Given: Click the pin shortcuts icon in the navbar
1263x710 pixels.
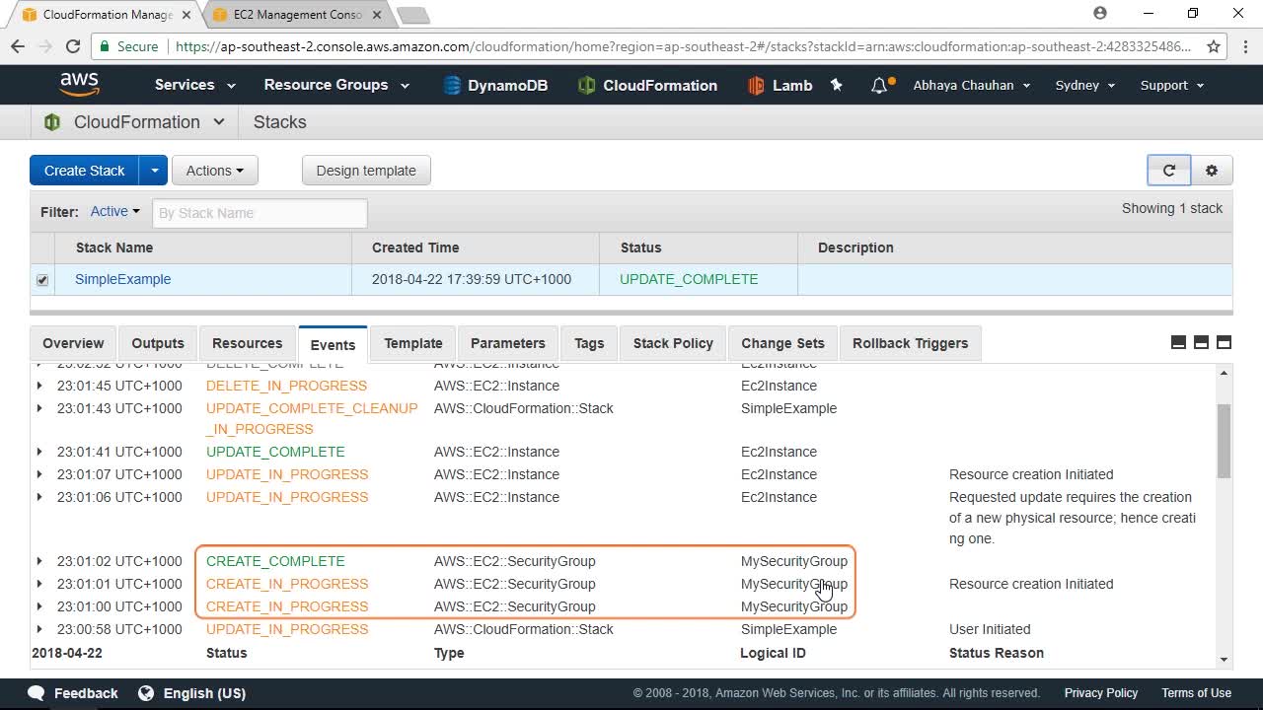Looking at the screenshot, I should tap(837, 85).
